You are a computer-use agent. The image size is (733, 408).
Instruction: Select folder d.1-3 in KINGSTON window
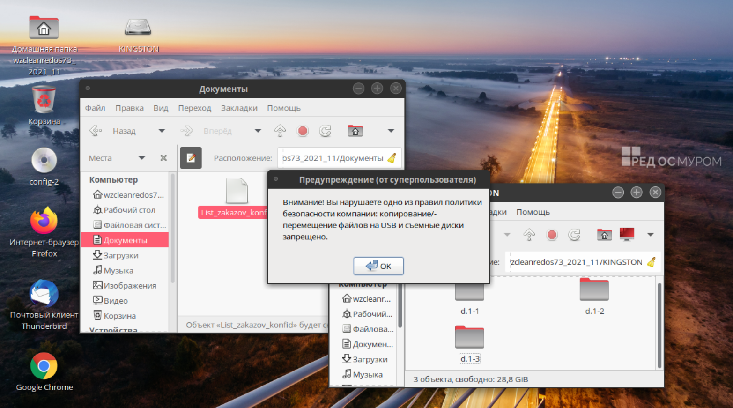[469, 344]
